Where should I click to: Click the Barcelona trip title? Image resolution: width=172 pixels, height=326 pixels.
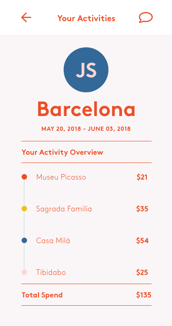click(x=86, y=109)
